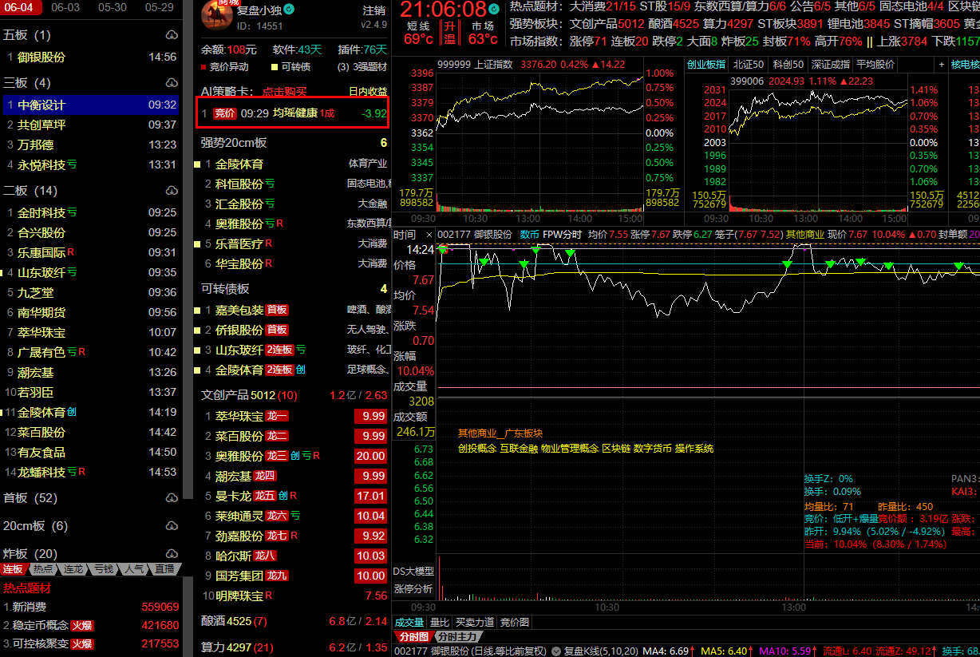Click the red 竞价 tag on 均瑶健康

tap(225, 113)
